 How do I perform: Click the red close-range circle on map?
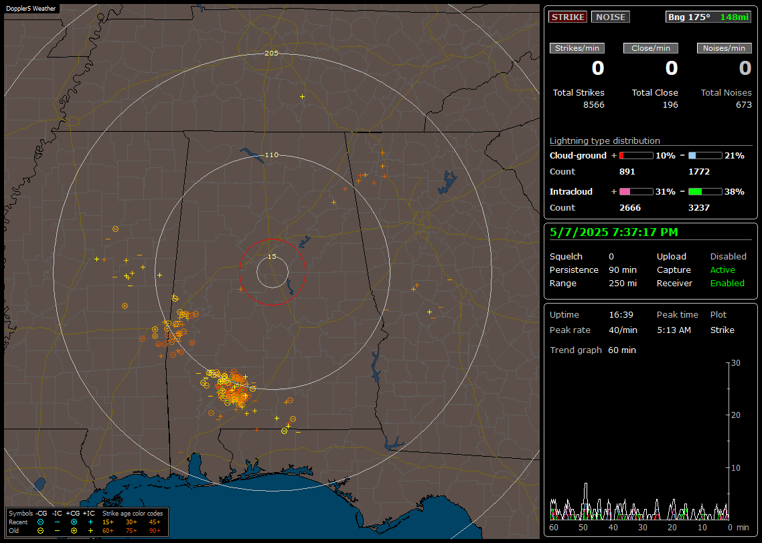(272, 272)
